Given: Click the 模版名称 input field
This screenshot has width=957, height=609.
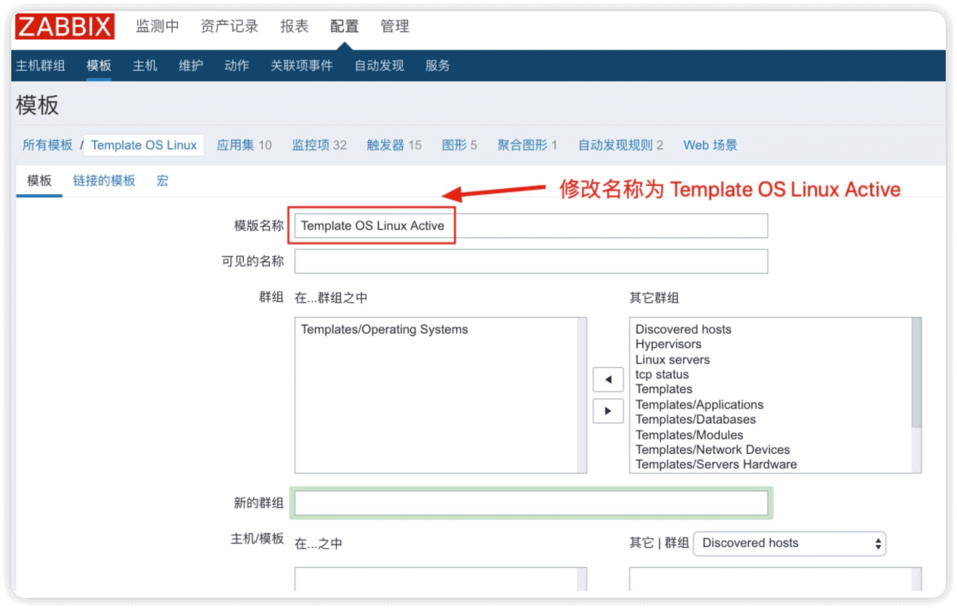Looking at the screenshot, I should point(531,226).
